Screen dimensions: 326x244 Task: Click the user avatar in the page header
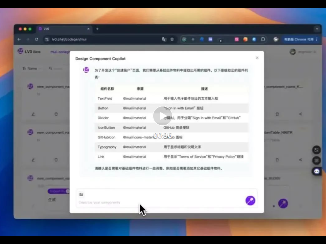(293, 52)
